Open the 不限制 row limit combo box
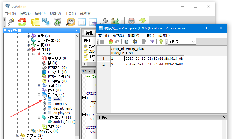This screenshot has width=232, height=139. [182, 42]
